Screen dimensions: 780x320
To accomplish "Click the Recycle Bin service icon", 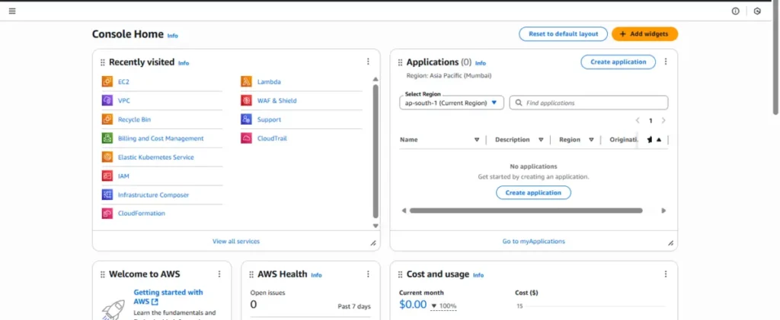I will 107,119.
